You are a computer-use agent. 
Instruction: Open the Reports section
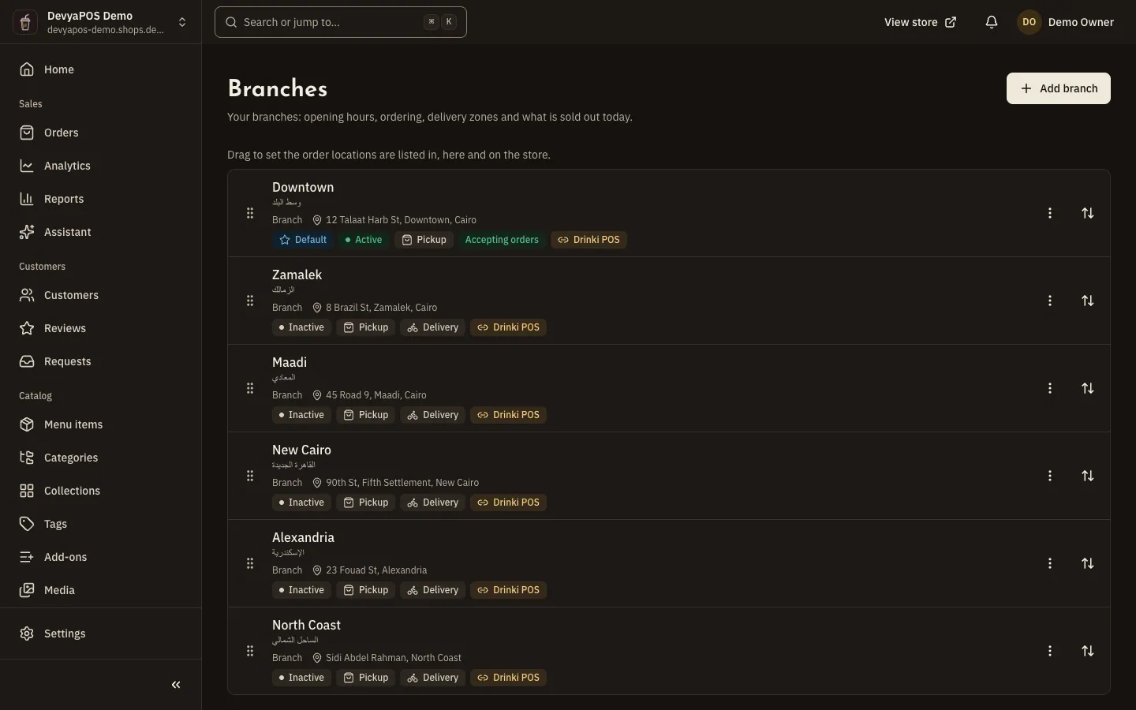point(101,199)
